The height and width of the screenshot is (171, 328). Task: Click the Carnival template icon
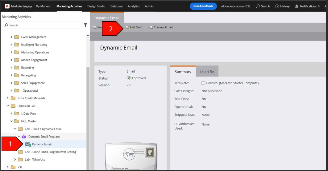(203, 83)
